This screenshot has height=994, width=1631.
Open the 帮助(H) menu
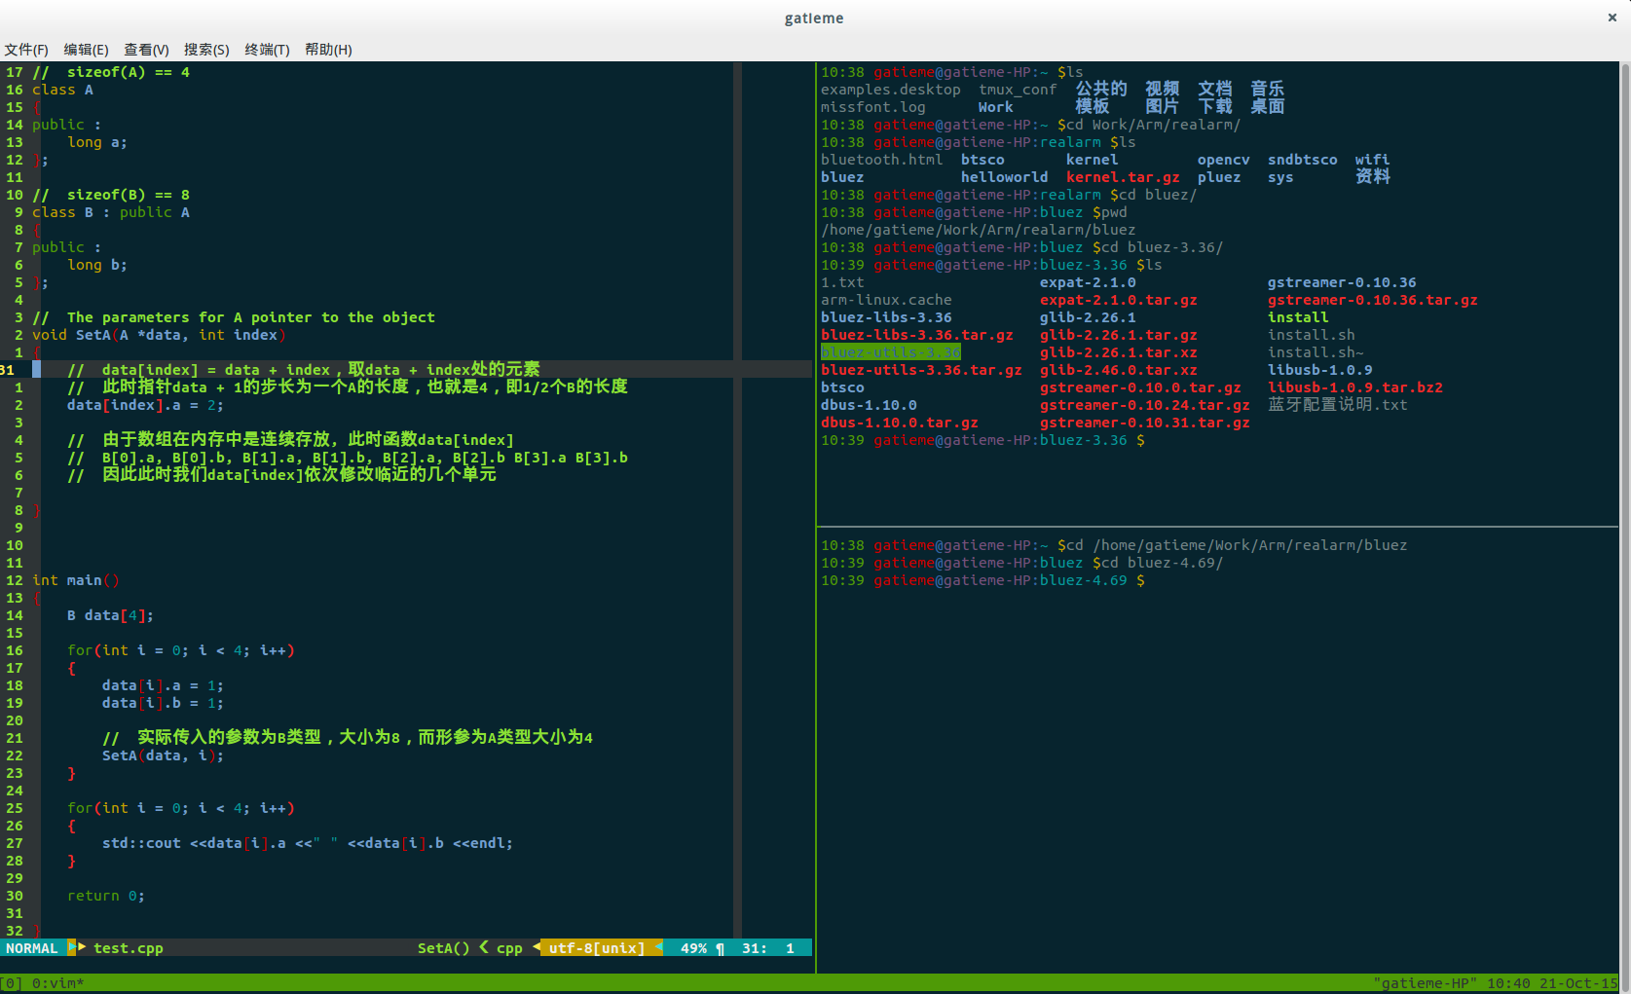(328, 50)
